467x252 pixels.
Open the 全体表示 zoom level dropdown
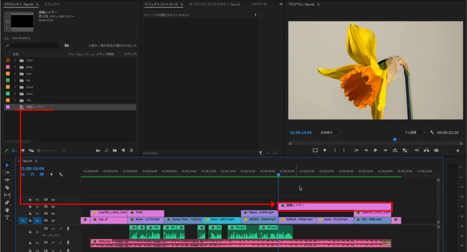(331, 133)
